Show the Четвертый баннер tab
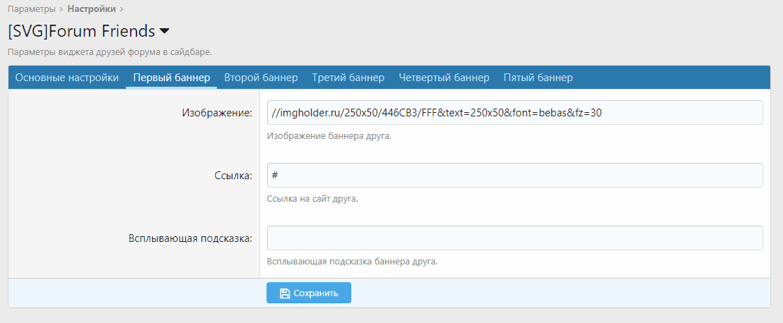 (x=444, y=78)
